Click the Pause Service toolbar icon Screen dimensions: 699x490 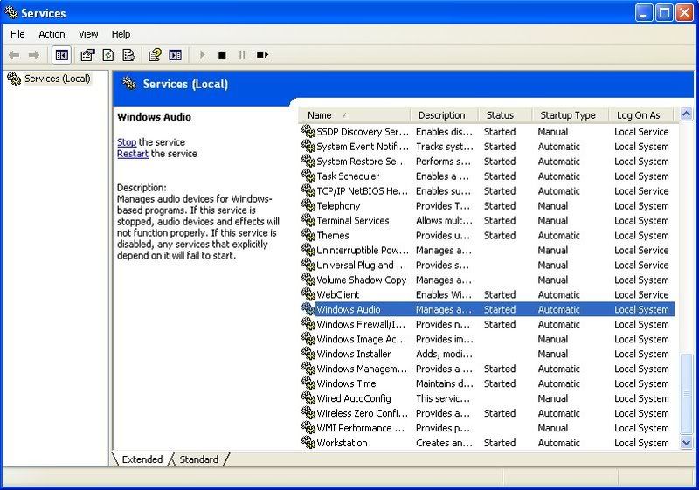pyautogui.click(x=242, y=55)
